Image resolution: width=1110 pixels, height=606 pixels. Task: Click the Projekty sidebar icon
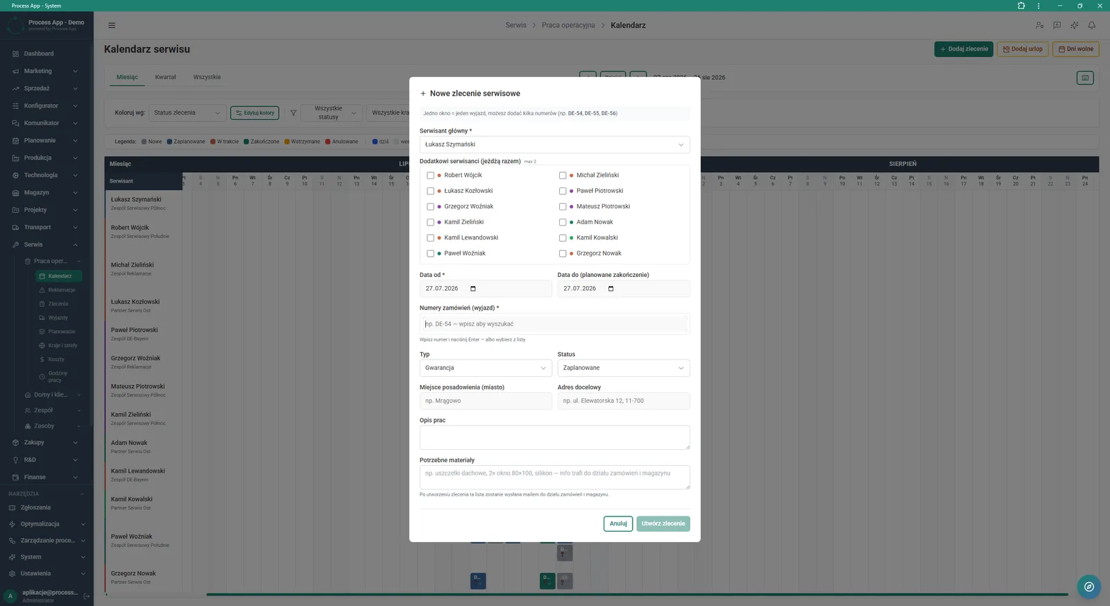point(15,210)
